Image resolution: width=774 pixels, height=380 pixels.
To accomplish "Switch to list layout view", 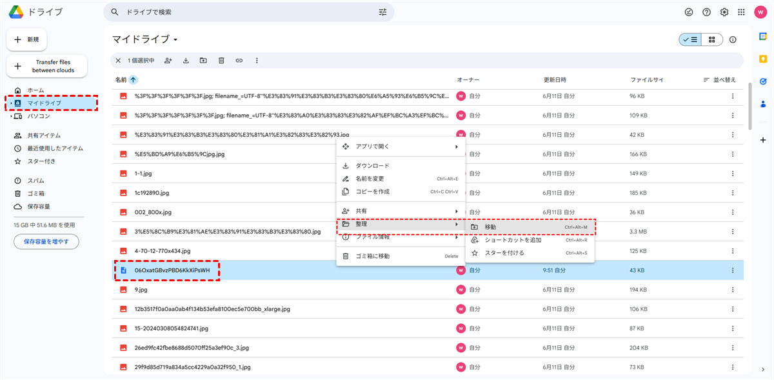I will tap(690, 40).
